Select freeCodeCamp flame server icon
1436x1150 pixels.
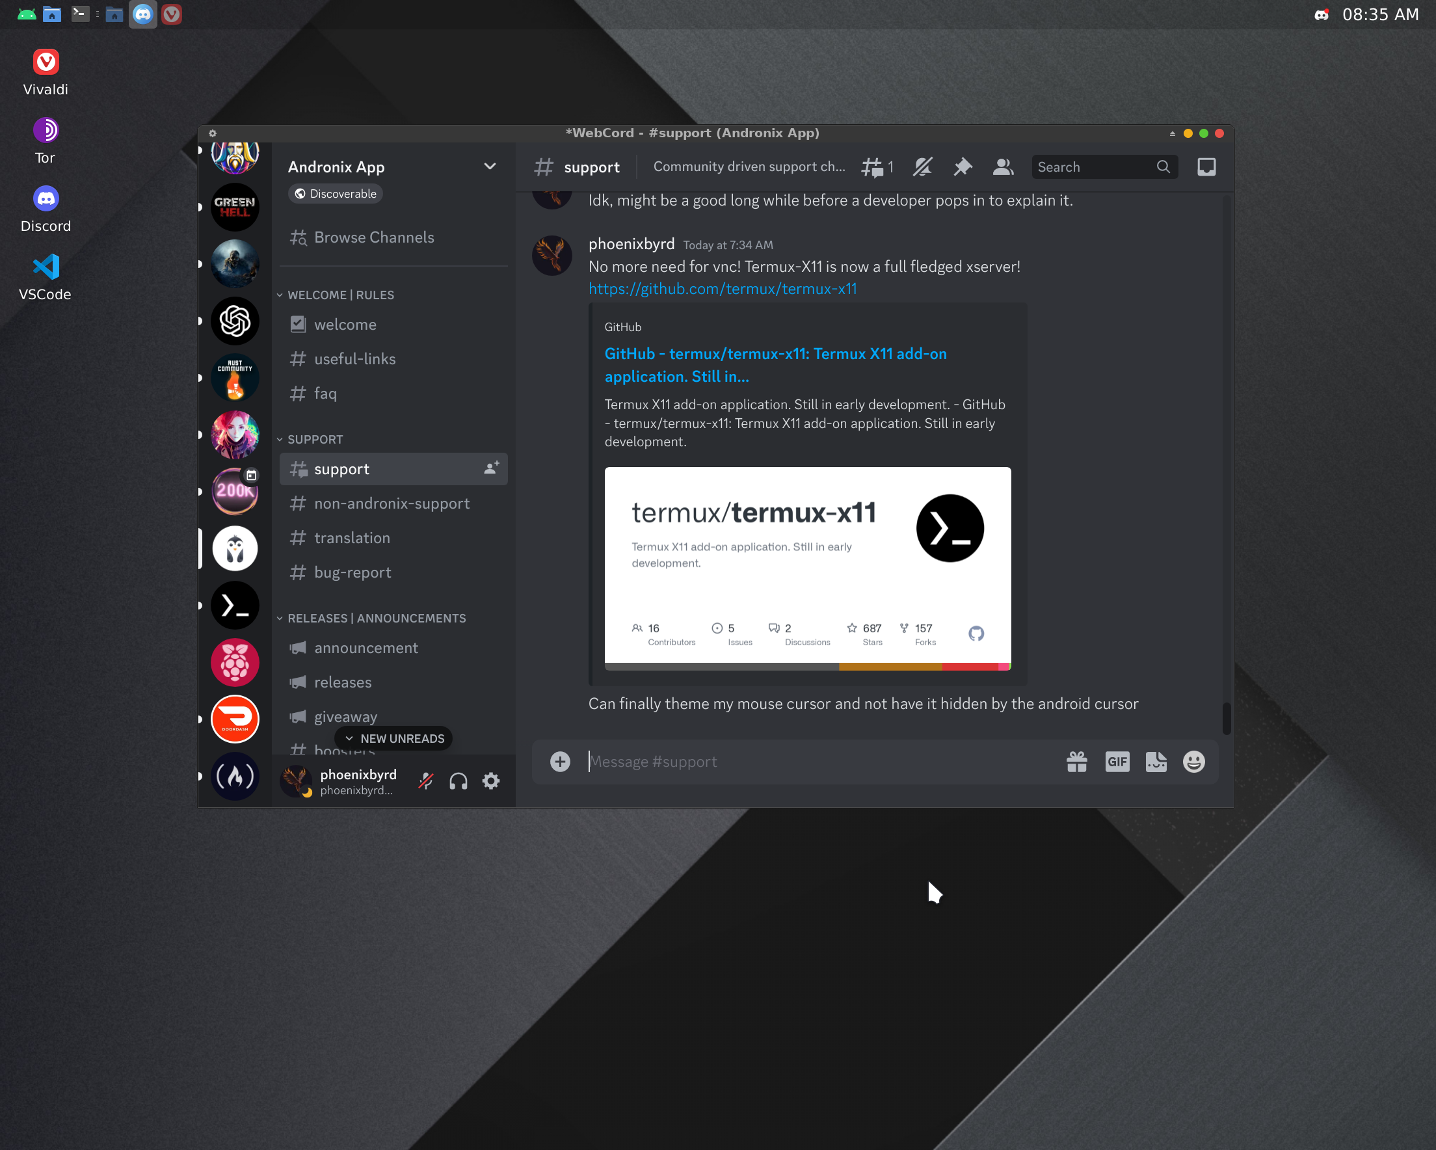coord(234,776)
